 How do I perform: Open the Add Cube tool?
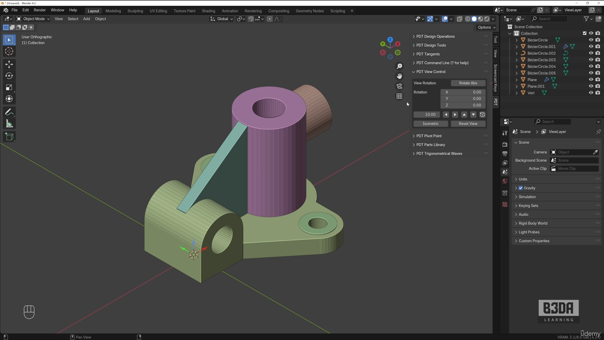click(x=9, y=136)
